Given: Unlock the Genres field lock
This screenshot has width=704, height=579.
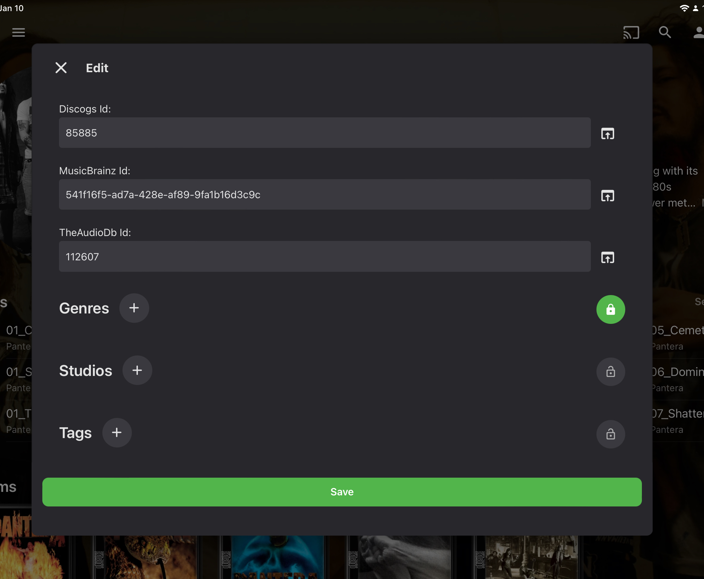Looking at the screenshot, I should point(610,309).
